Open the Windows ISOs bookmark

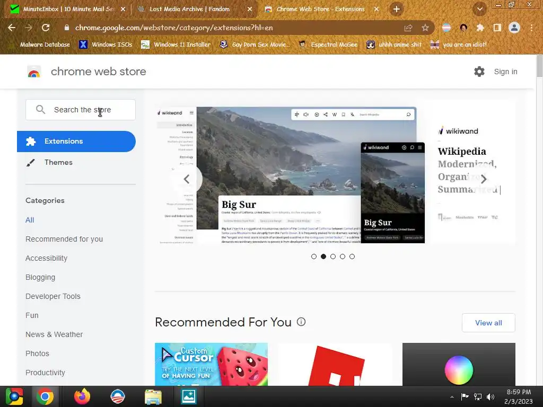tap(106, 45)
